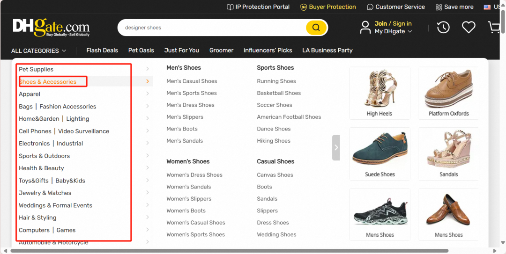Click the user account profile icon
The width and height of the screenshot is (506, 254).
[365, 28]
